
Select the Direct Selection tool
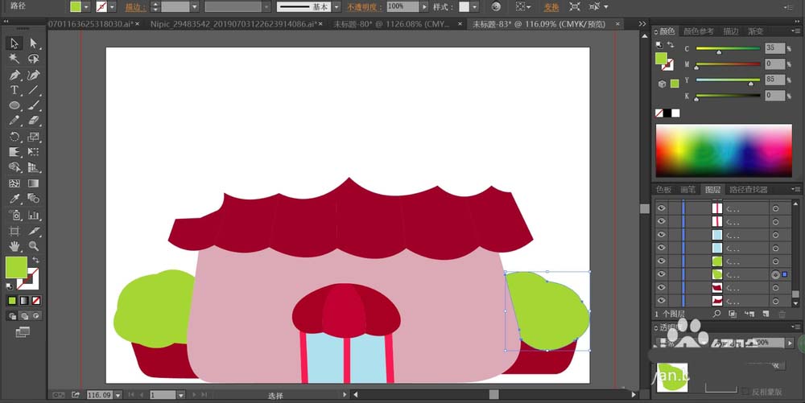point(33,43)
